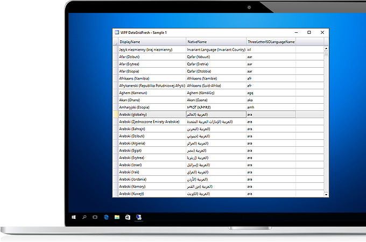Sort by ThreeLetterISOLanguageName column header
This screenshot has height=242, width=366.
(x=271, y=42)
